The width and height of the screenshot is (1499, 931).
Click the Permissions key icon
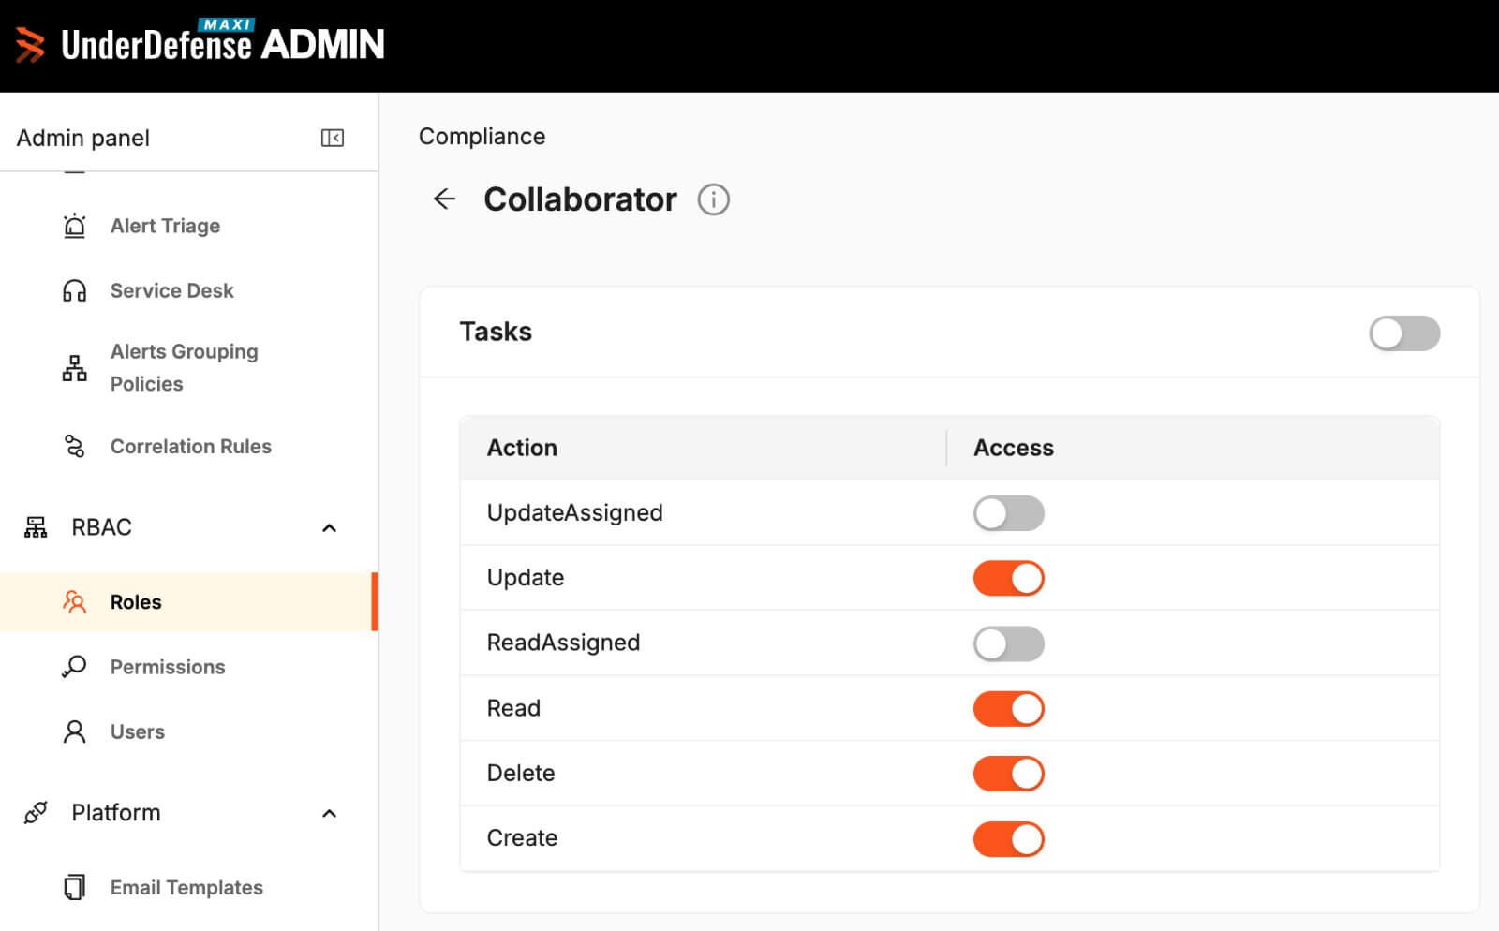coord(74,667)
